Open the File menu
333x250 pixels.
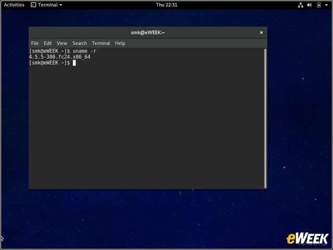35,43
